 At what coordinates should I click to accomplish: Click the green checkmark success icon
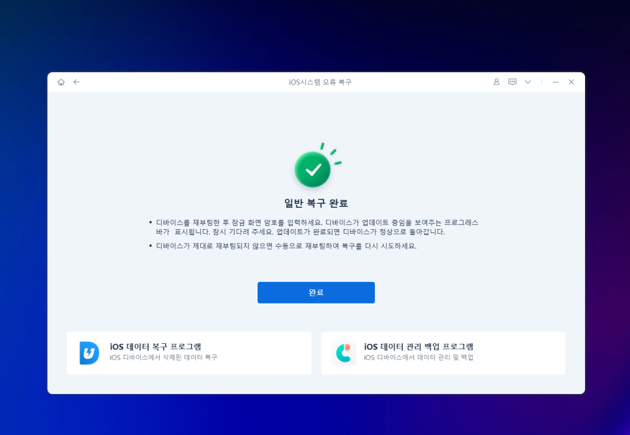pyautogui.click(x=313, y=169)
